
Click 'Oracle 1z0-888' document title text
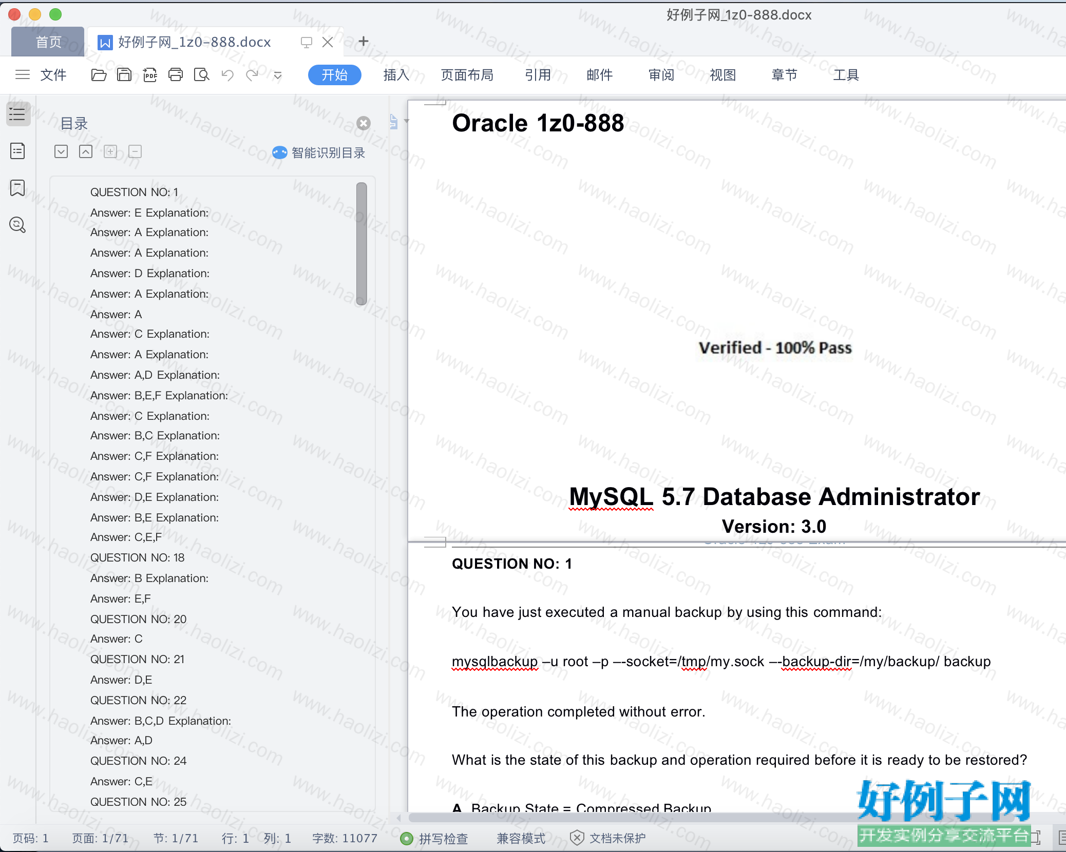tap(538, 123)
